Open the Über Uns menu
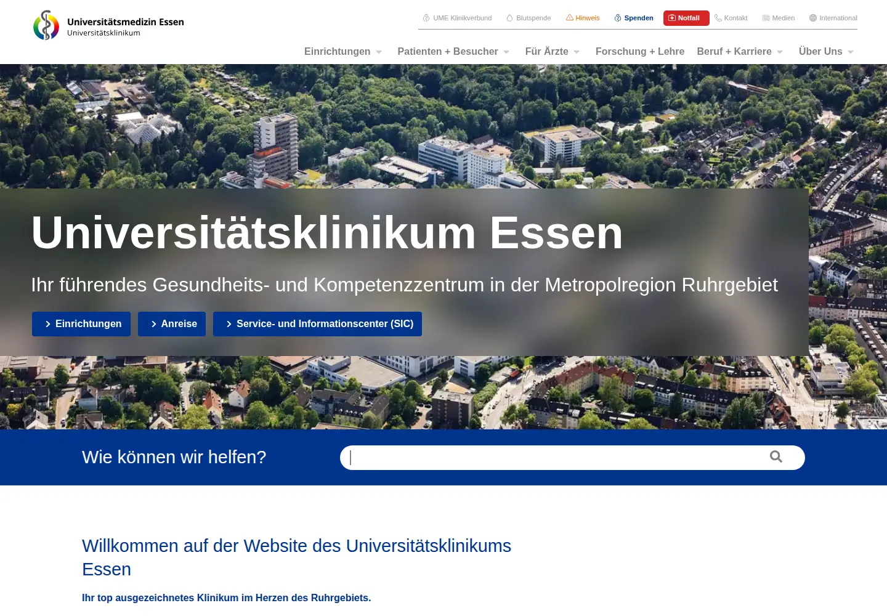 tap(820, 52)
